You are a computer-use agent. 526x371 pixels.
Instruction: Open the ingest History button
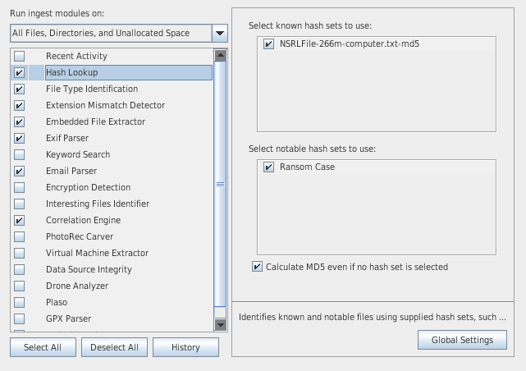tap(185, 347)
